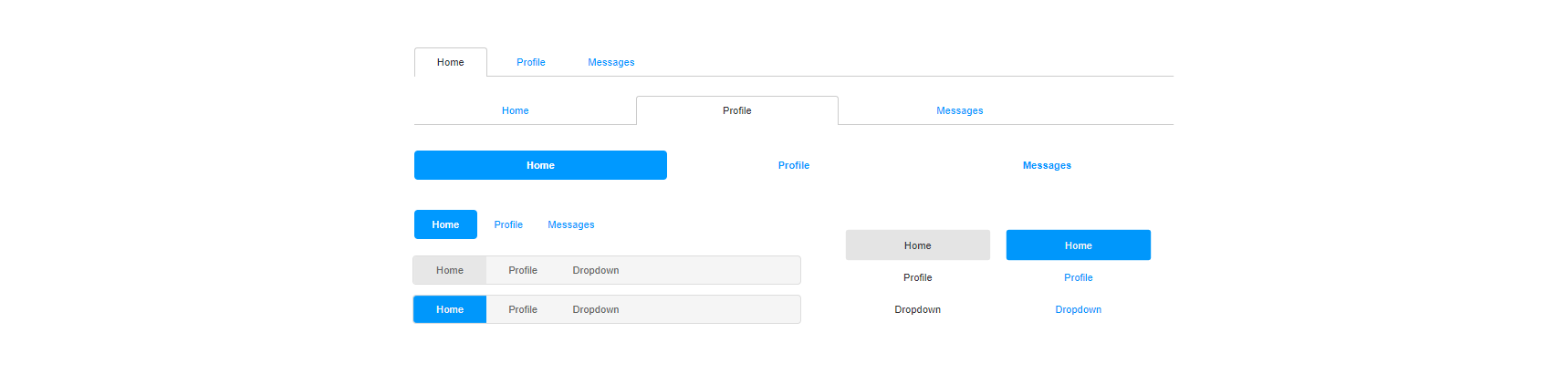Image resolution: width=1565 pixels, height=375 pixels.
Task: Open black Dropdown in stacked list
Action: [x=917, y=309]
